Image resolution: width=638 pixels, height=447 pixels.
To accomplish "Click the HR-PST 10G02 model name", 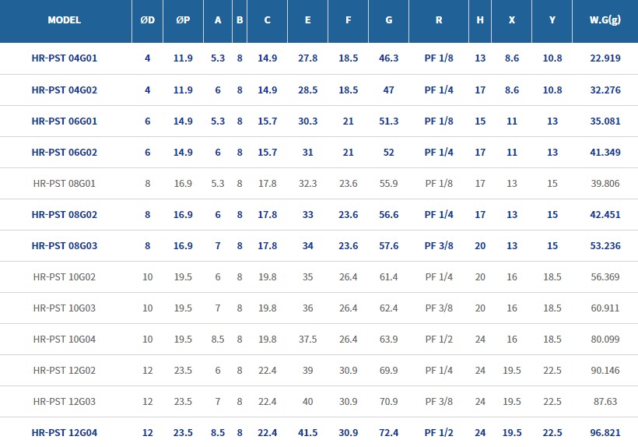I will tap(65, 277).
